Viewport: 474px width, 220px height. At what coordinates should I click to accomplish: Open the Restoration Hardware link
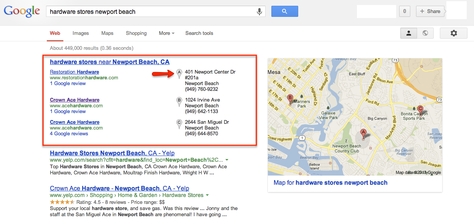point(74,72)
